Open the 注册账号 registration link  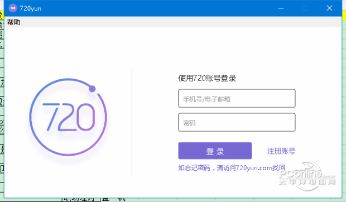(281, 151)
